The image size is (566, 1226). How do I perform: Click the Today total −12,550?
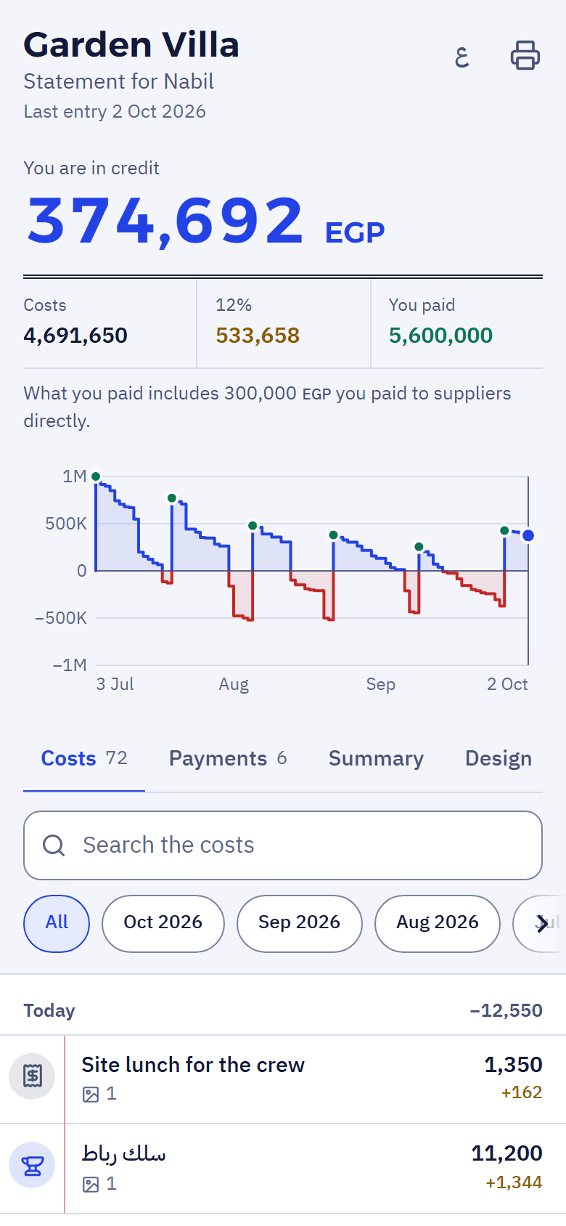(x=506, y=1010)
